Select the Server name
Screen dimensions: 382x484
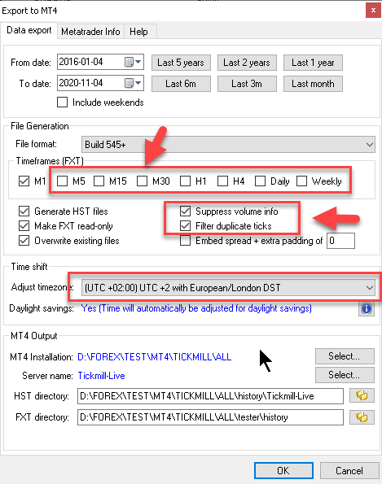point(345,375)
